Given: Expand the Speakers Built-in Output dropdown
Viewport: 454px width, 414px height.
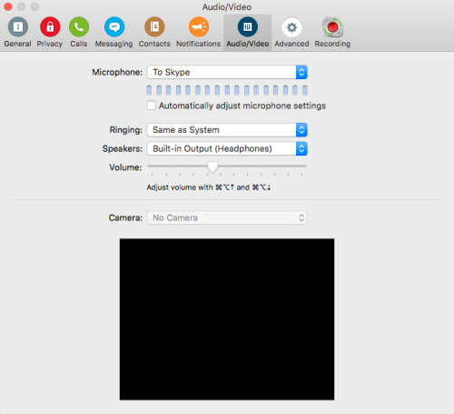Looking at the screenshot, I should (227, 148).
